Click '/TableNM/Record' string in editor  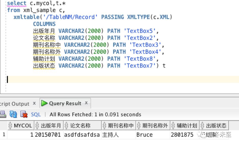[70, 17]
